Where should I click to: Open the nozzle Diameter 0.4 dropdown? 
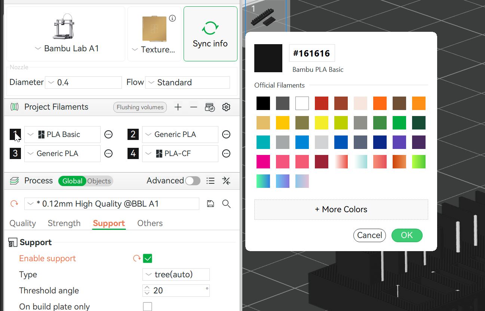(x=83, y=82)
